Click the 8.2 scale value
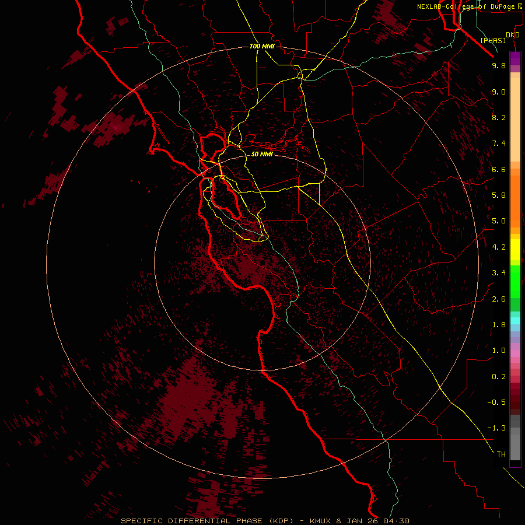Screen dimensions: 525x525 [499, 117]
